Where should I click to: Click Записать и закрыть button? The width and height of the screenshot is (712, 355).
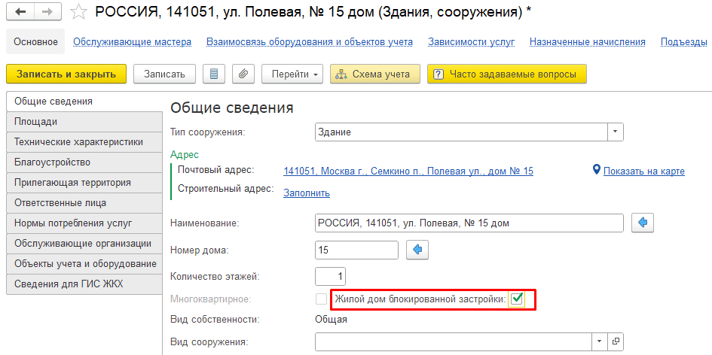pos(66,74)
